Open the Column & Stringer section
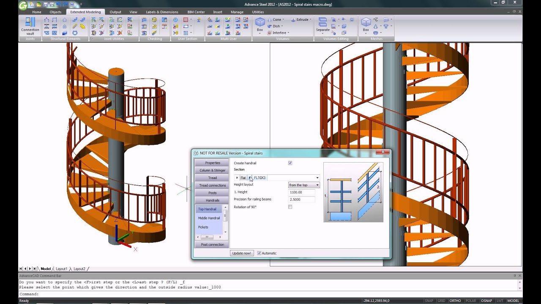The height and width of the screenshot is (304, 541). click(x=212, y=170)
